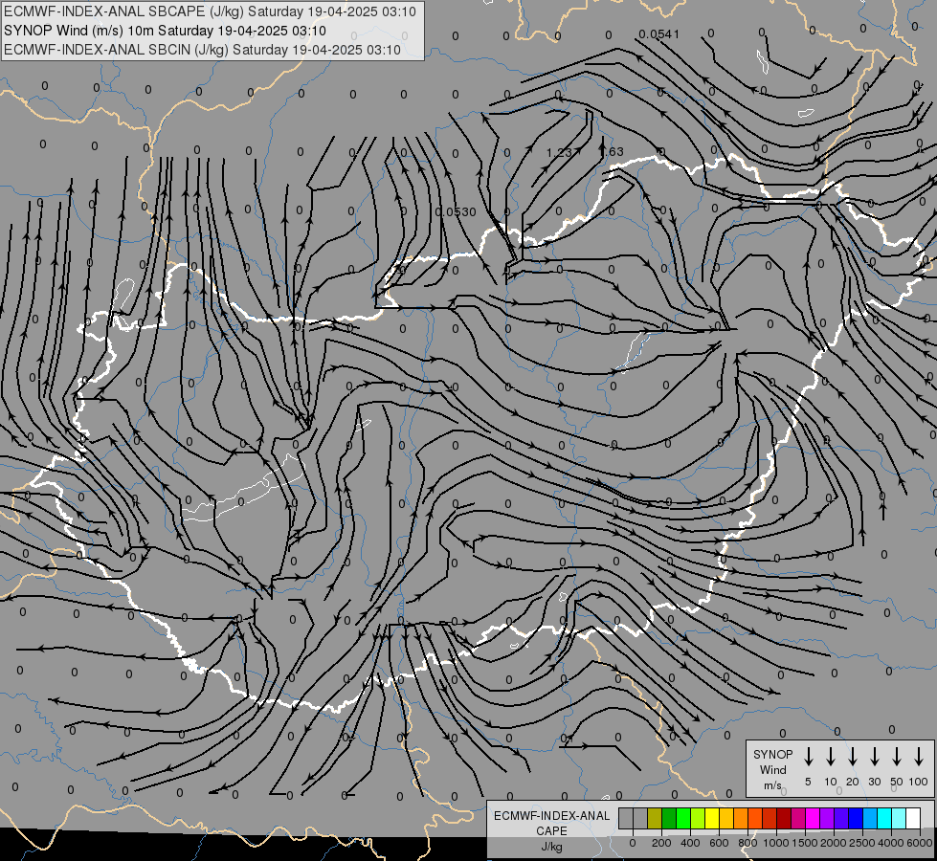Click the wind arrow above the 100 label
The height and width of the screenshot is (861, 937).
(919, 757)
